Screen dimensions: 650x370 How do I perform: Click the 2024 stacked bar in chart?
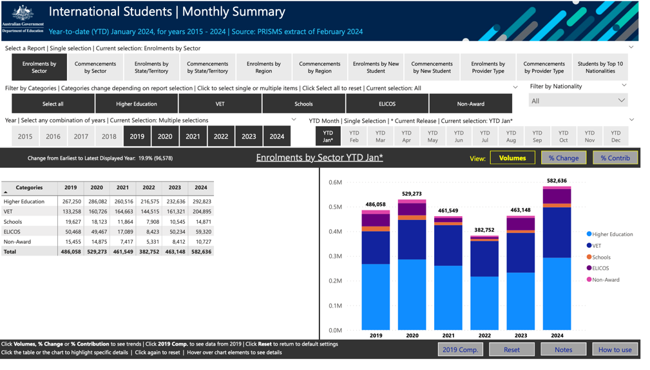click(557, 257)
